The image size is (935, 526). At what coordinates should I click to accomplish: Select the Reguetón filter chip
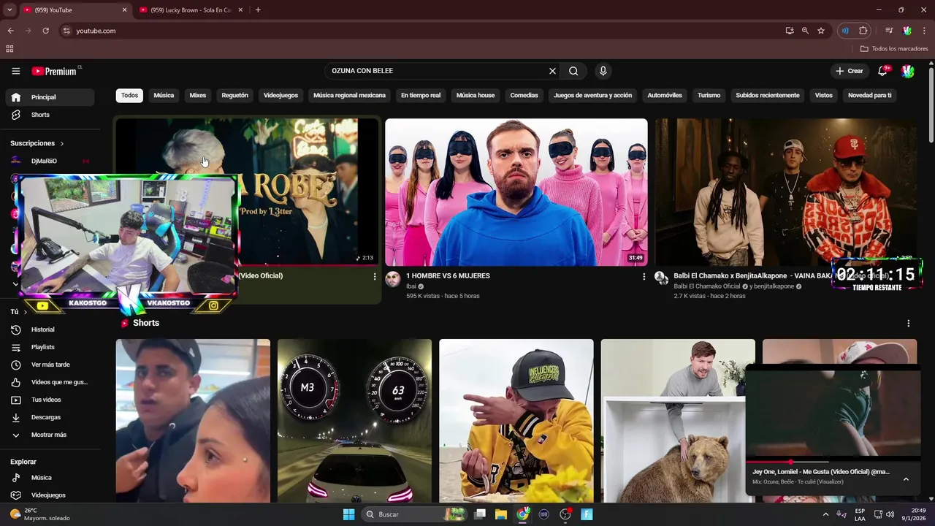[x=234, y=95]
